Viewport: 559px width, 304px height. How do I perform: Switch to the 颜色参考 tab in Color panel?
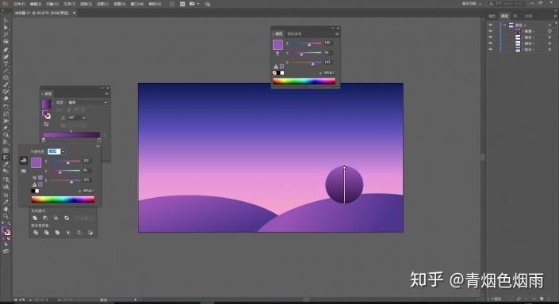294,34
